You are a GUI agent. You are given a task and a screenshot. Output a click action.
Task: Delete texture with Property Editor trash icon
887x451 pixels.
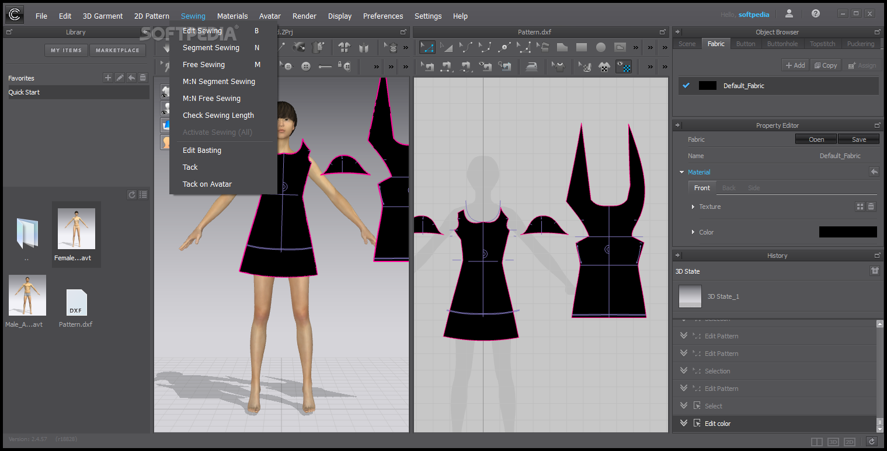tap(871, 207)
